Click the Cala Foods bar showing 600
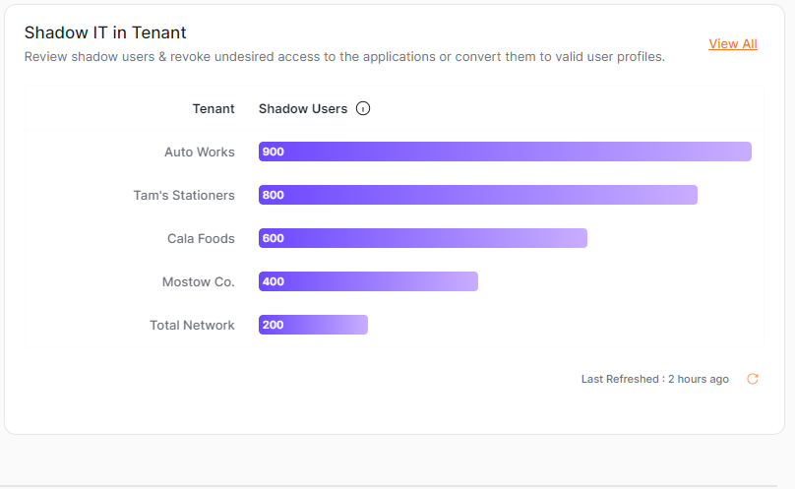Image resolution: width=795 pixels, height=489 pixels. click(422, 238)
